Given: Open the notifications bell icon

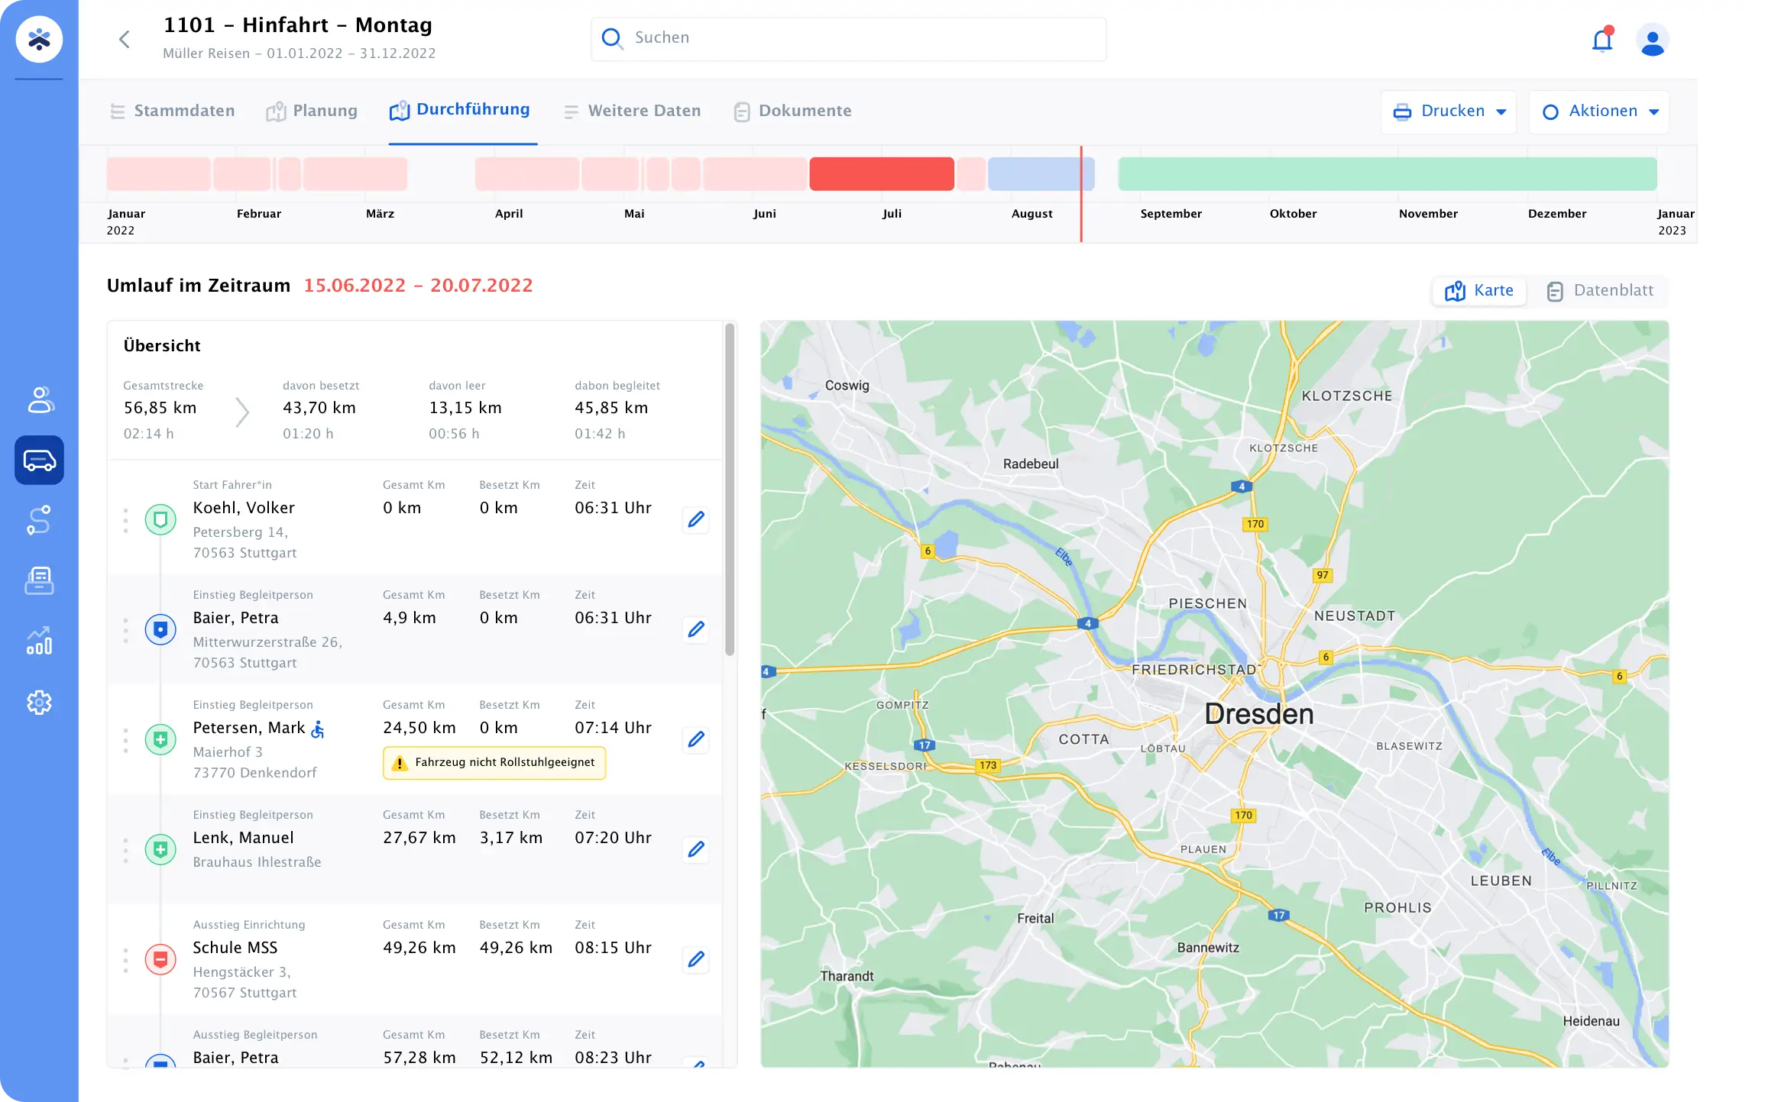Looking at the screenshot, I should tap(1602, 39).
